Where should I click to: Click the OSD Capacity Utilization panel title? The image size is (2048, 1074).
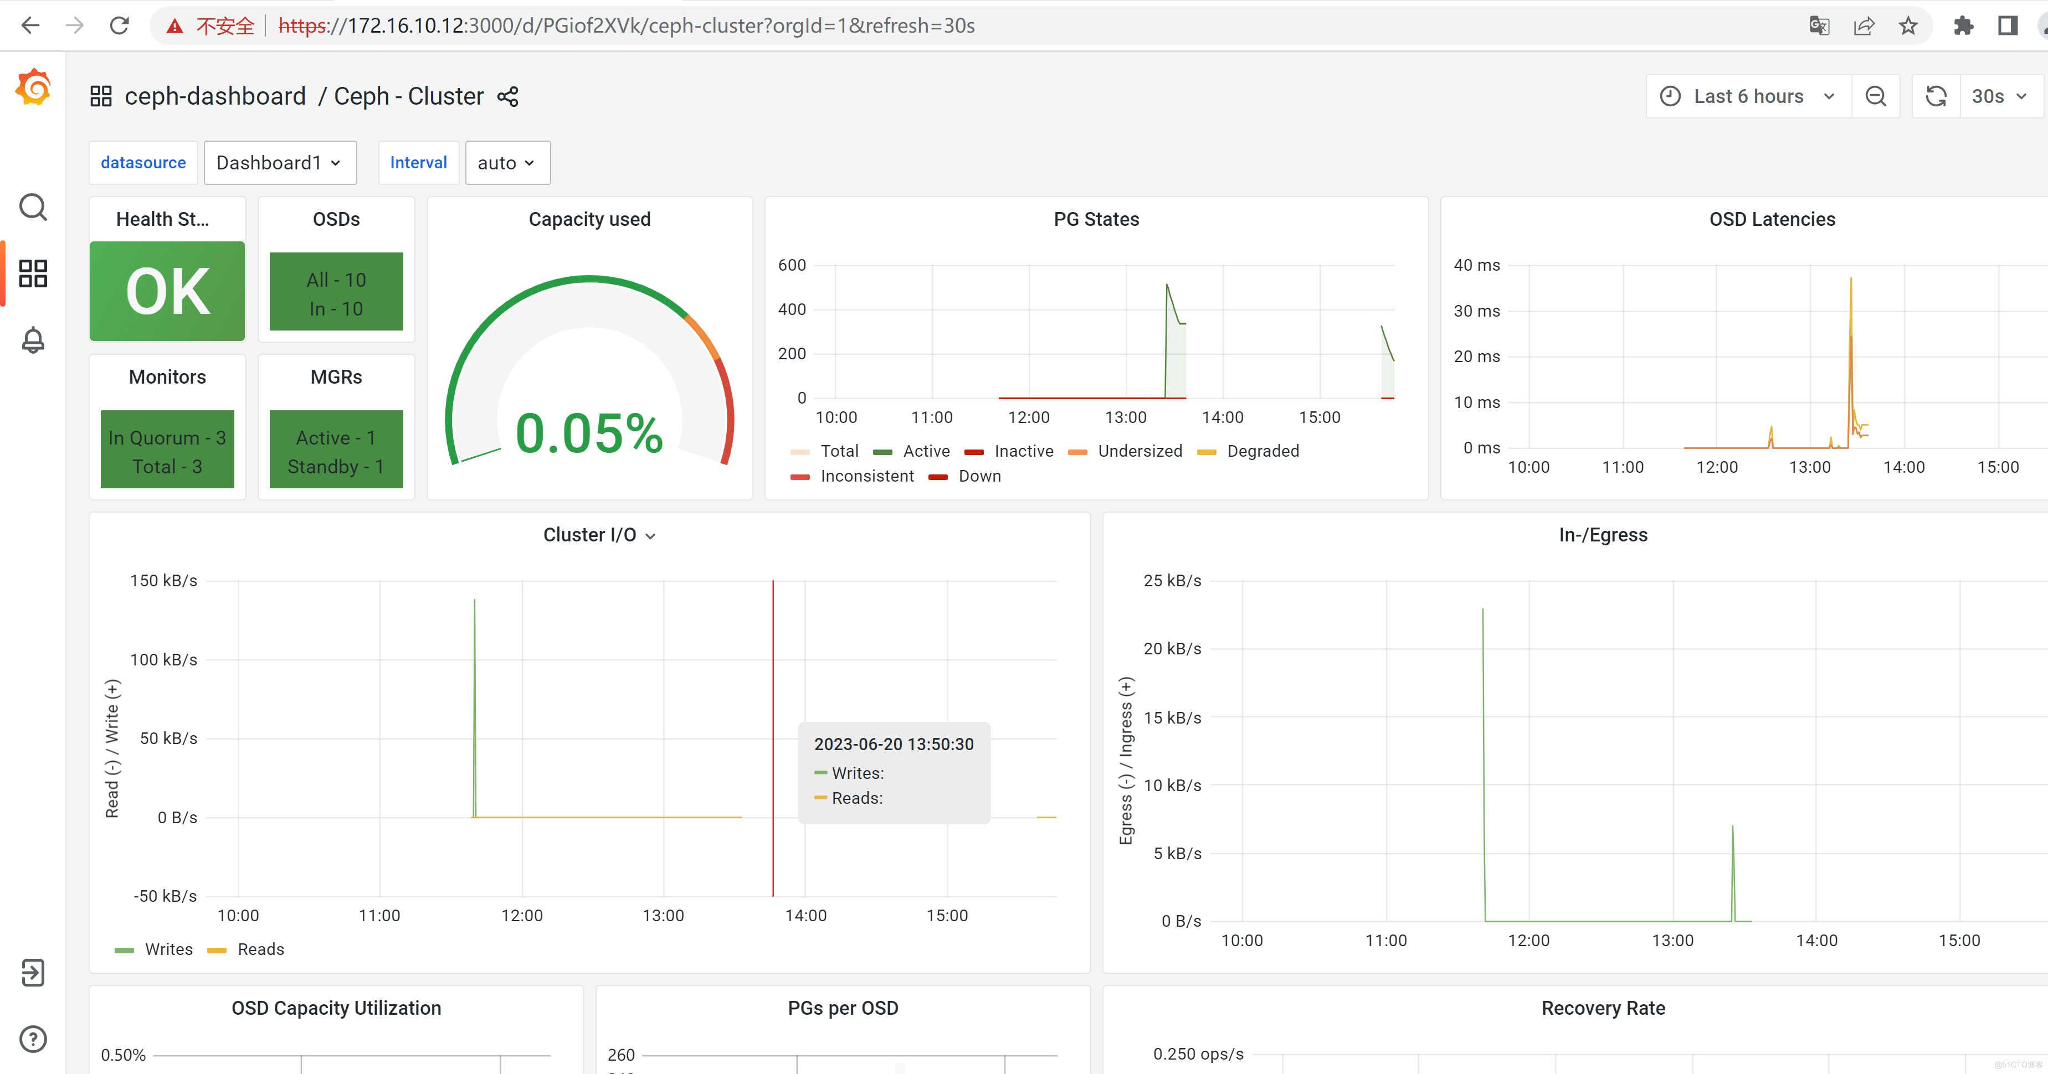[x=336, y=1007]
